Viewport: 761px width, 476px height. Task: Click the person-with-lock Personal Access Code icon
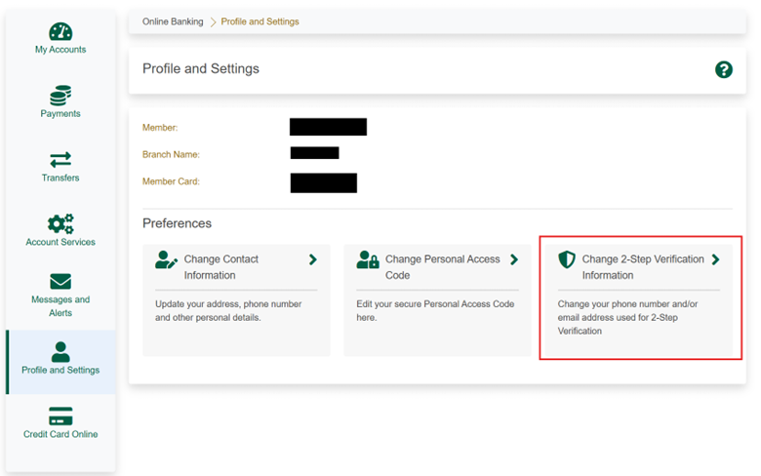pos(367,259)
